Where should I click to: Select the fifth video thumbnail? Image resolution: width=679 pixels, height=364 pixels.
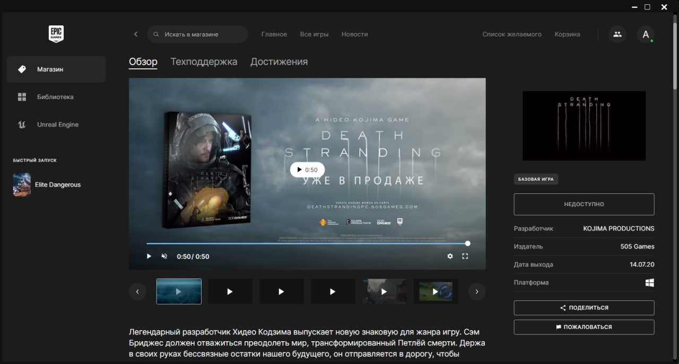[384, 291]
